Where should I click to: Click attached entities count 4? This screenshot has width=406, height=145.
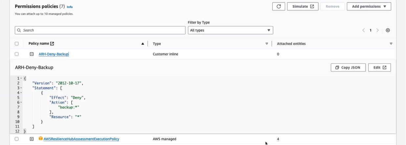pos(278,139)
